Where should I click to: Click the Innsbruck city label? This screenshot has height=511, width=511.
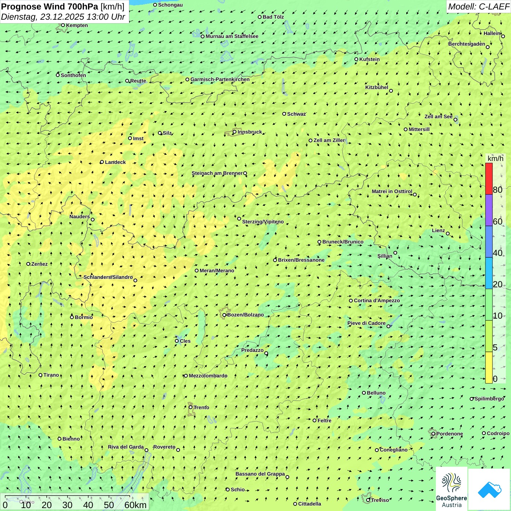250,132
